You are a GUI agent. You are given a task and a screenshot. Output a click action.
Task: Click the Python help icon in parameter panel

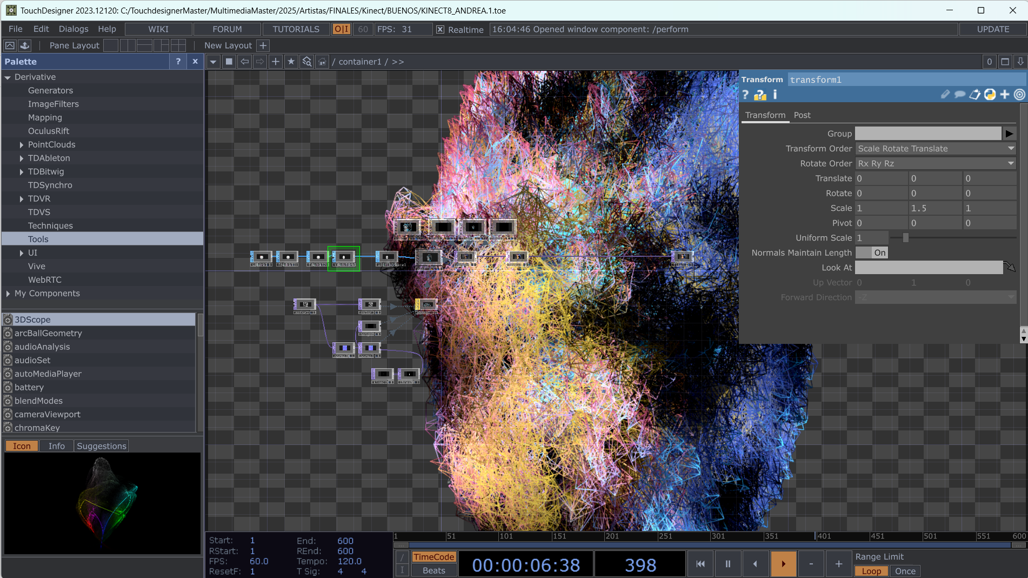(760, 95)
